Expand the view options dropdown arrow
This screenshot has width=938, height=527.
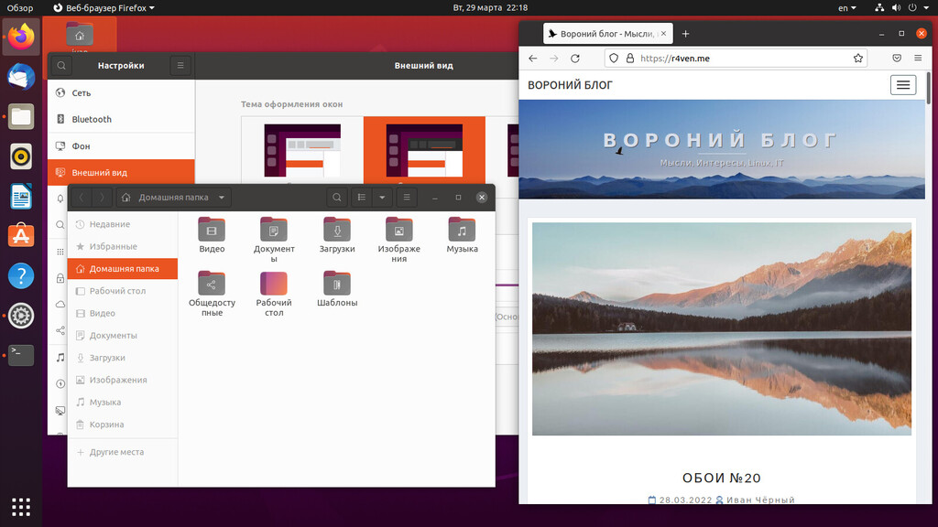coord(382,197)
